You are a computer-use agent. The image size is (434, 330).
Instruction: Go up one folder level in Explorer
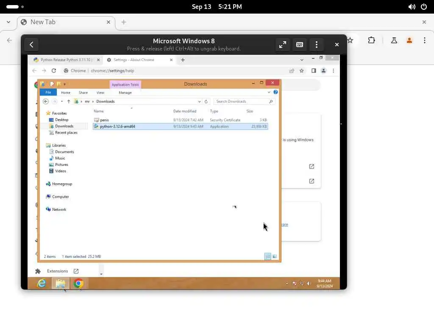pyautogui.click(x=69, y=101)
